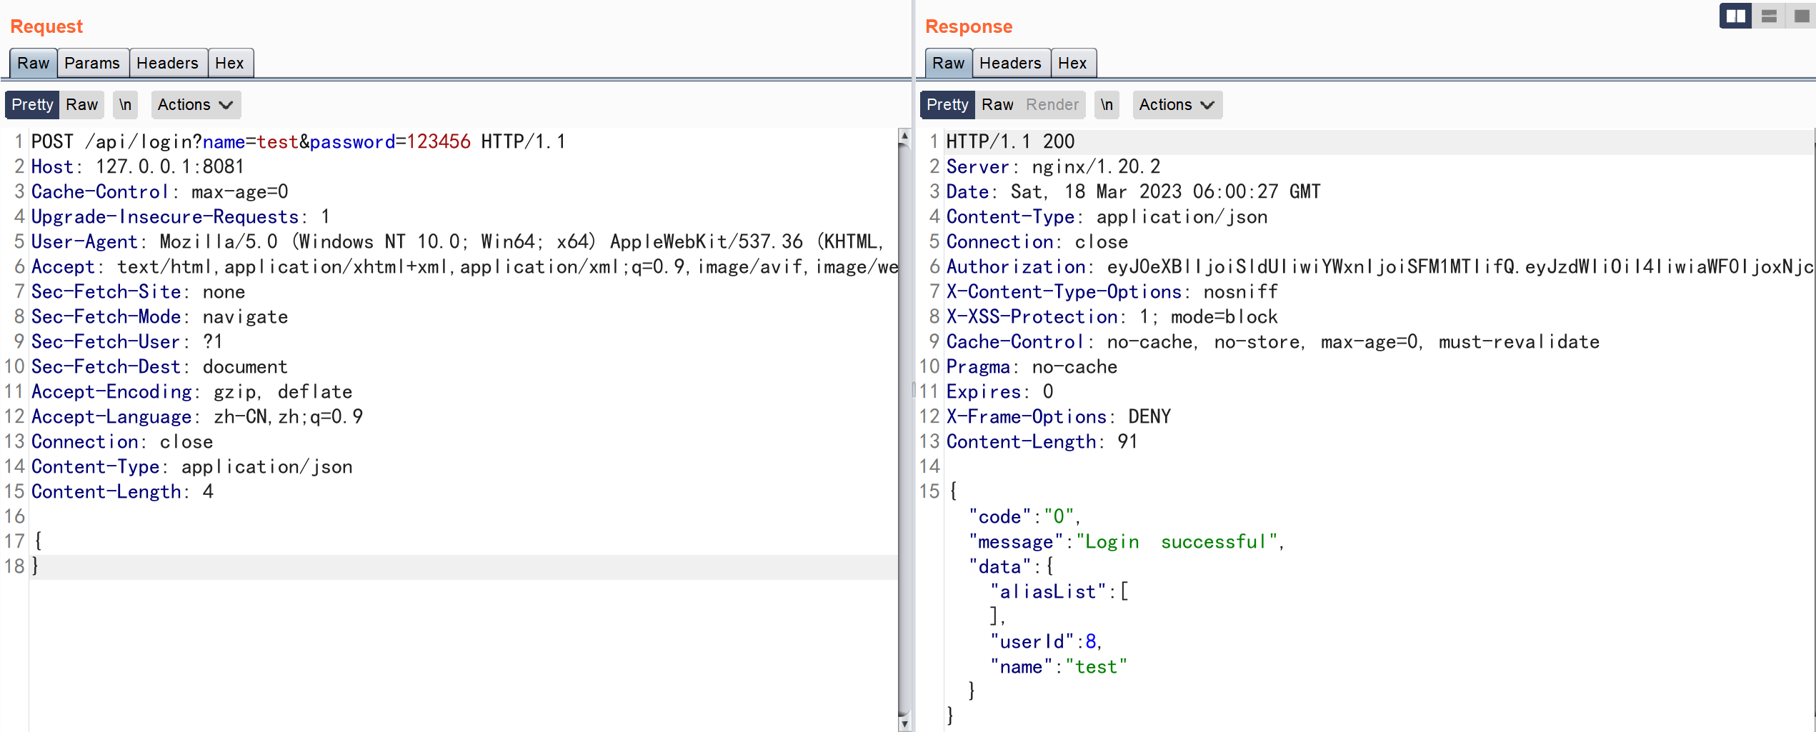Click the "code":"0" JSON line
The width and height of the screenshot is (1816, 732).
[x=1024, y=516]
